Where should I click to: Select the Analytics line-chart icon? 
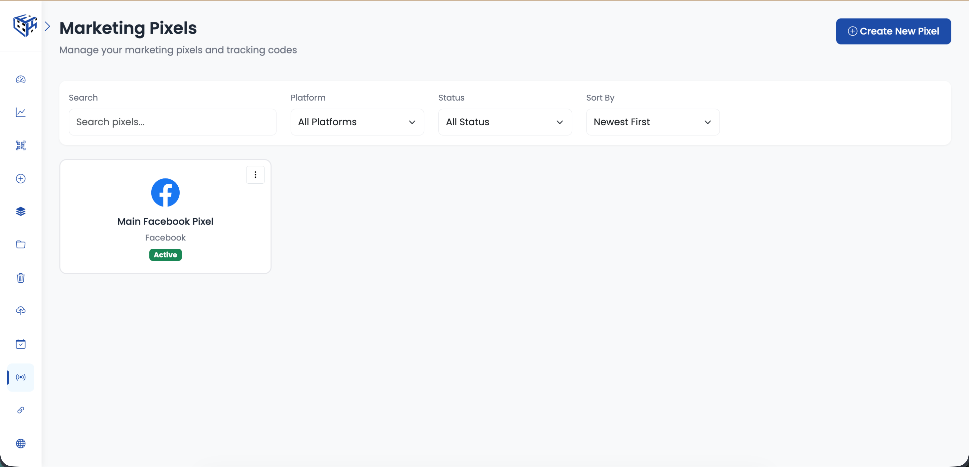21,112
